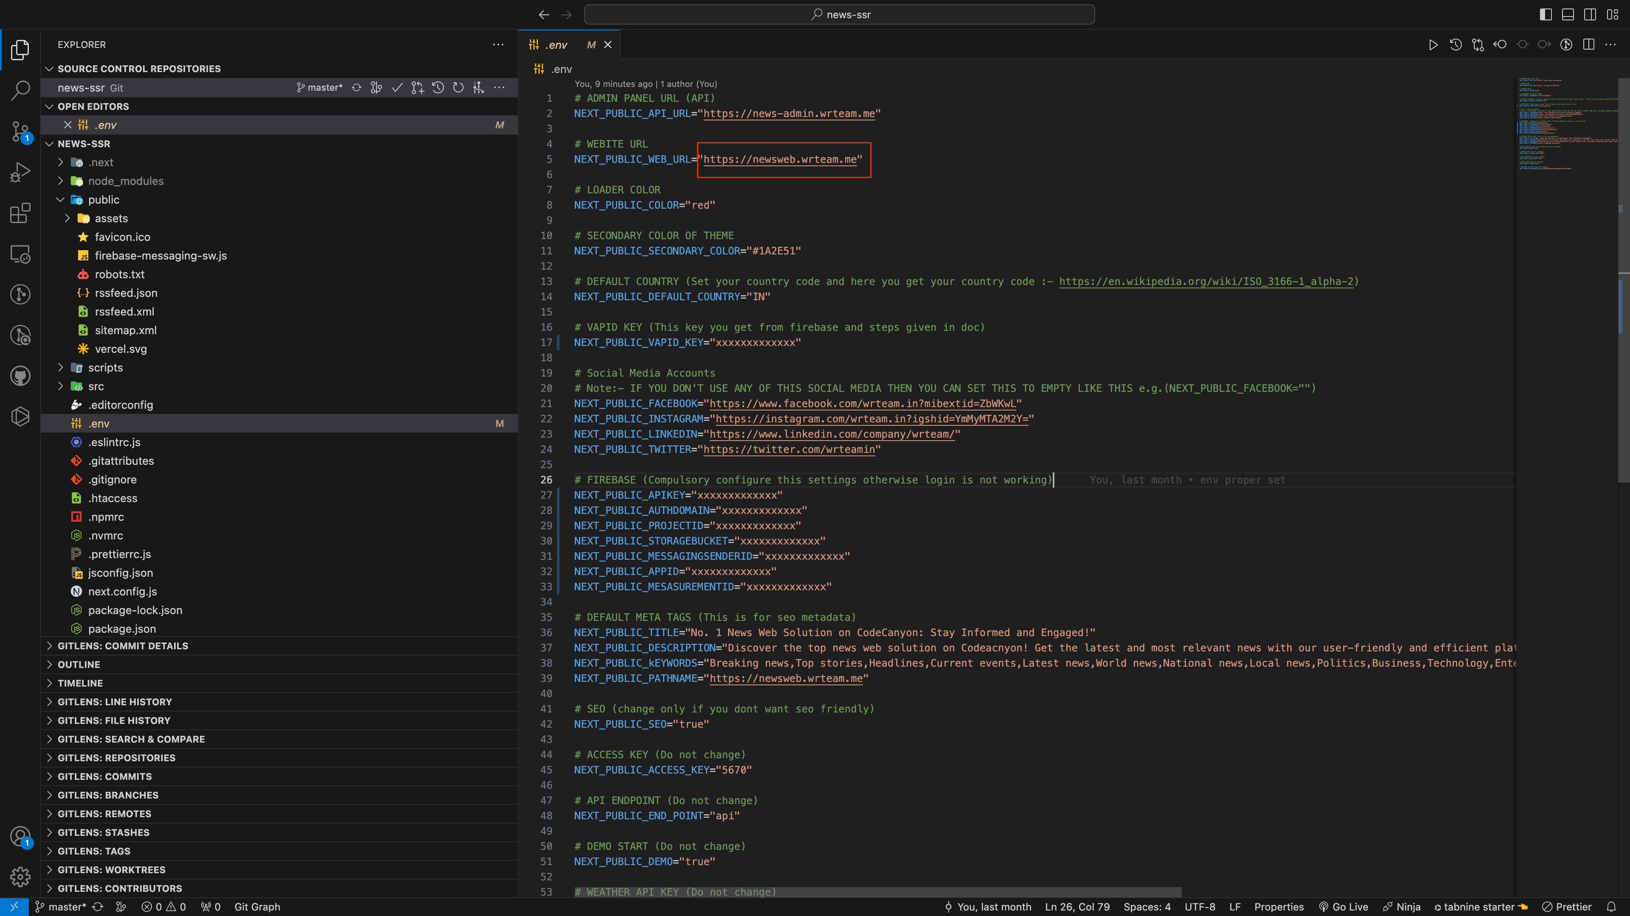The height and width of the screenshot is (916, 1630).
Task: Click Prettier in status bar
Action: [x=1567, y=907]
